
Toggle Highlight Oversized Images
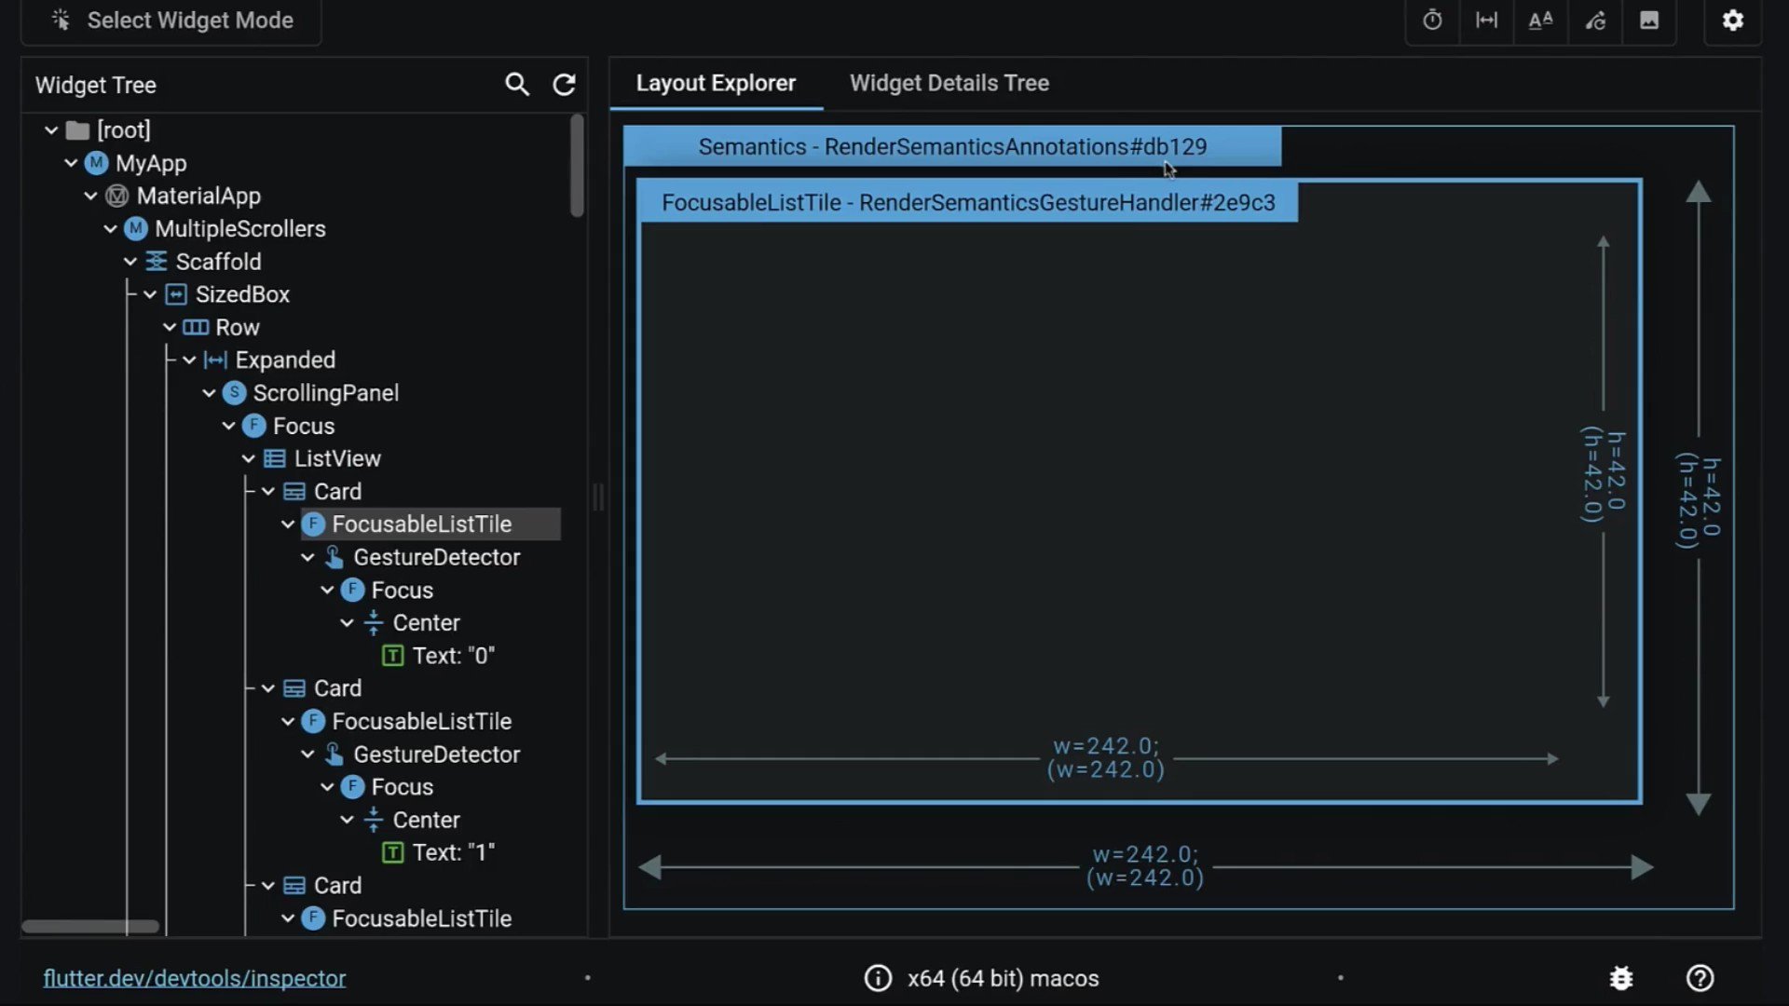click(1650, 20)
